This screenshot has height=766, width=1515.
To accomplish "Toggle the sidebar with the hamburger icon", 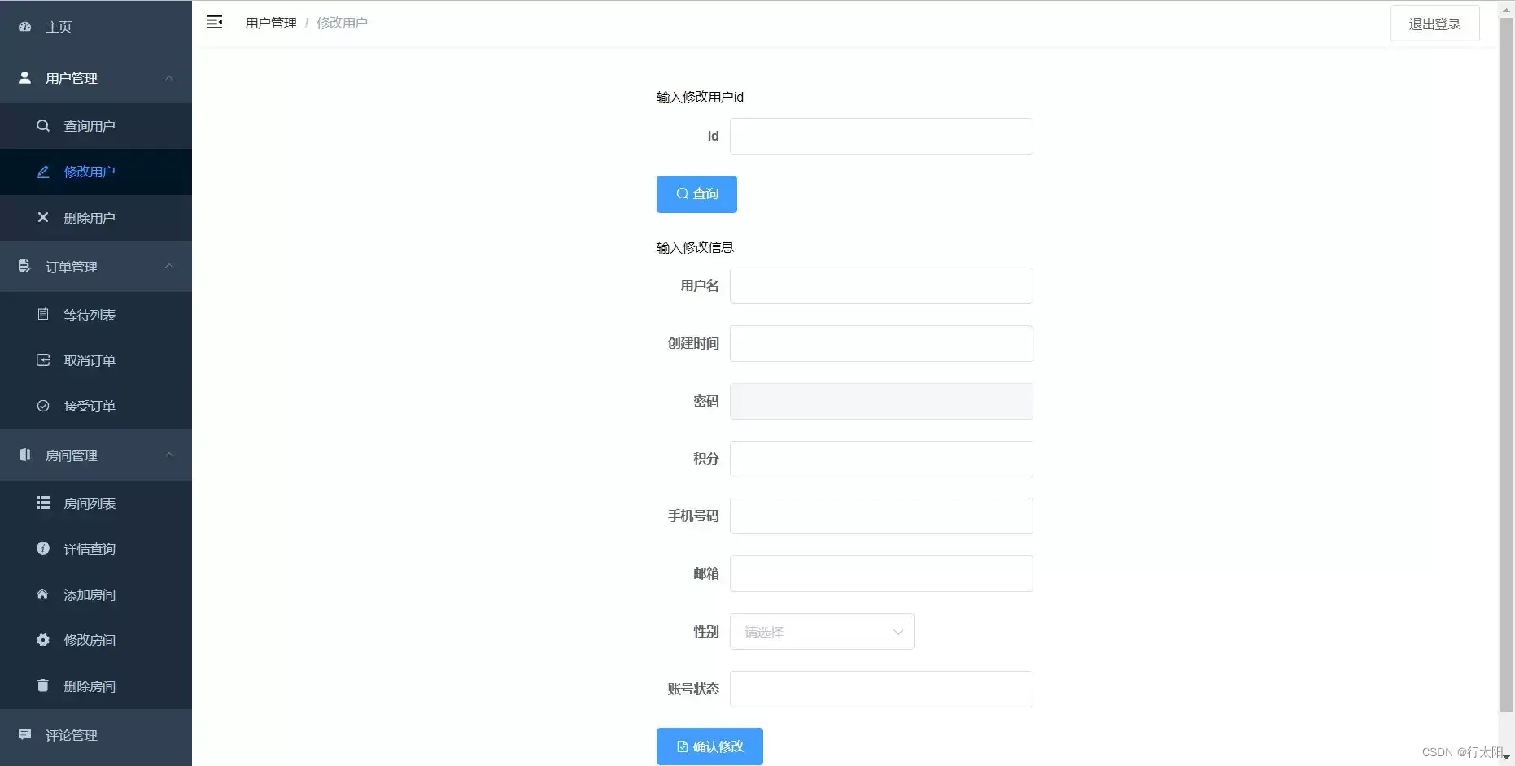I will 215,22.
